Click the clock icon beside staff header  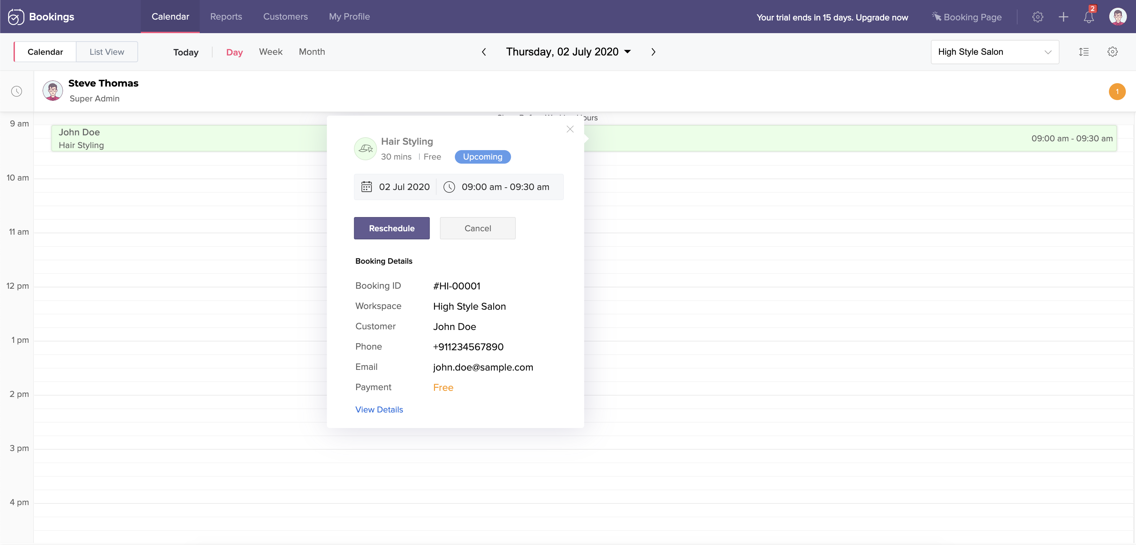tap(17, 91)
